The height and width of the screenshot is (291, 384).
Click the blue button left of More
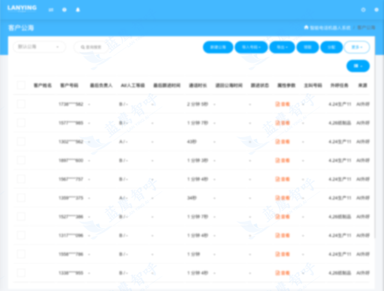[332, 47]
